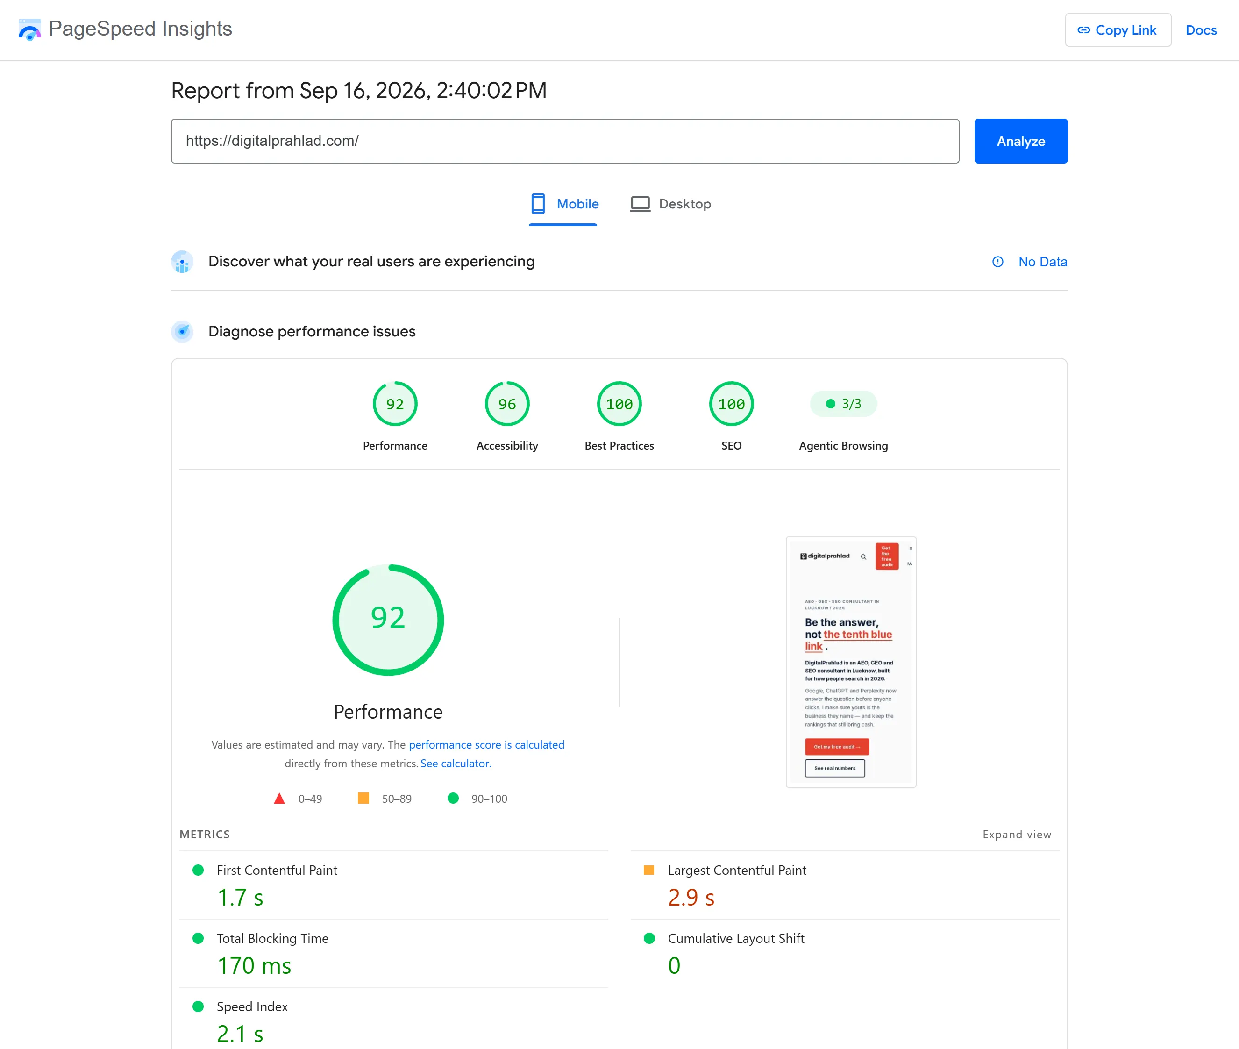Click orange square beside Largest Contentful Paint
1239x1049 pixels.
pos(648,870)
